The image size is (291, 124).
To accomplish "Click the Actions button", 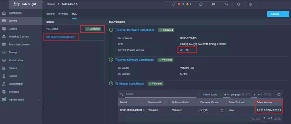I will click(275, 14).
